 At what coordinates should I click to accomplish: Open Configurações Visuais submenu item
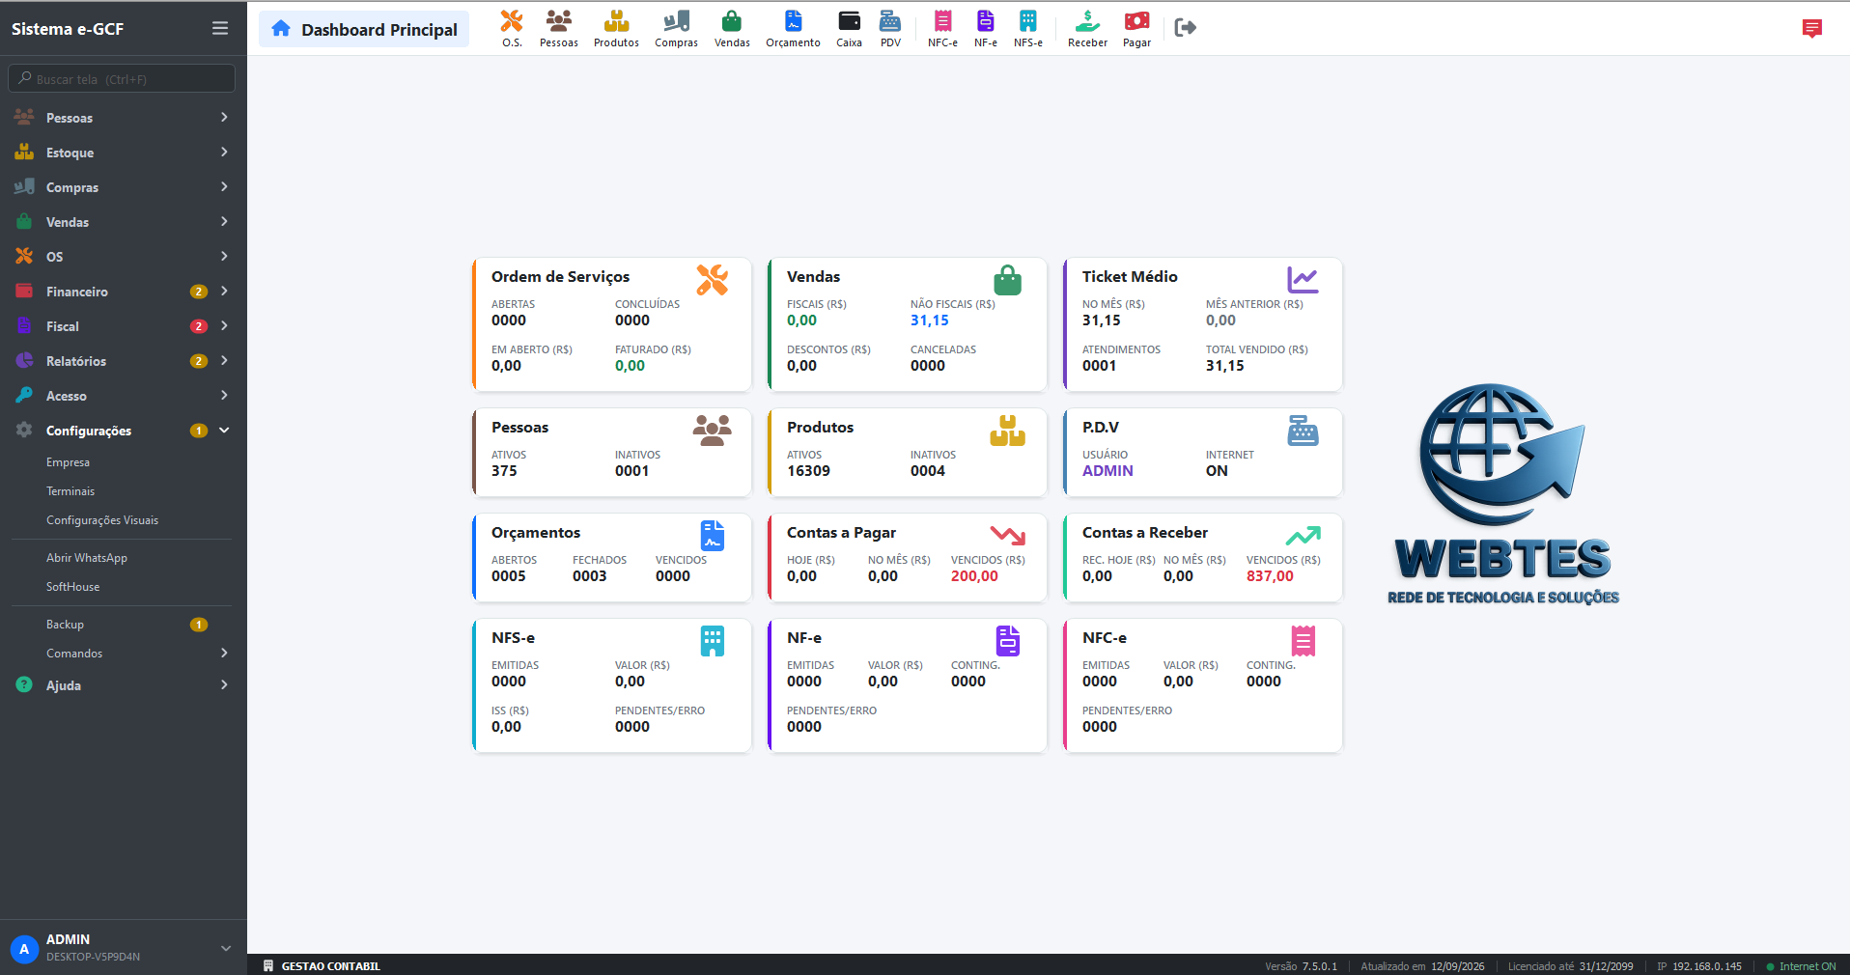(x=102, y=520)
